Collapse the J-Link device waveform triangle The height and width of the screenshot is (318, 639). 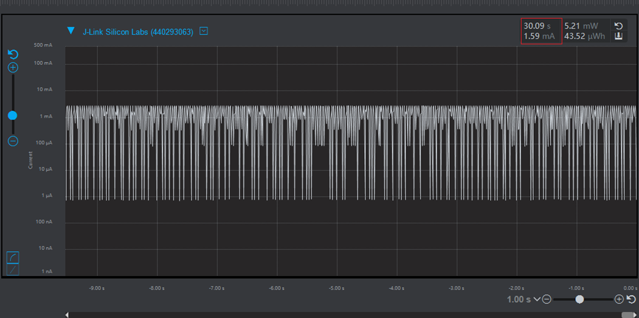(71, 30)
